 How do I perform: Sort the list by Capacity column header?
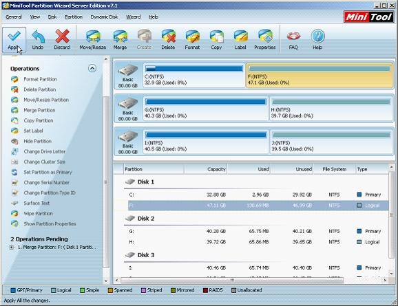206,169
